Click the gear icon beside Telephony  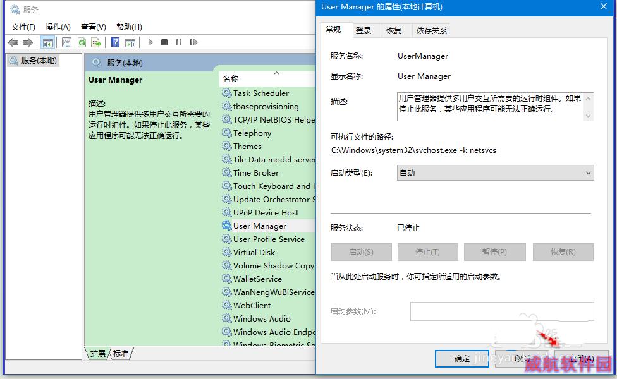tap(227, 133)
